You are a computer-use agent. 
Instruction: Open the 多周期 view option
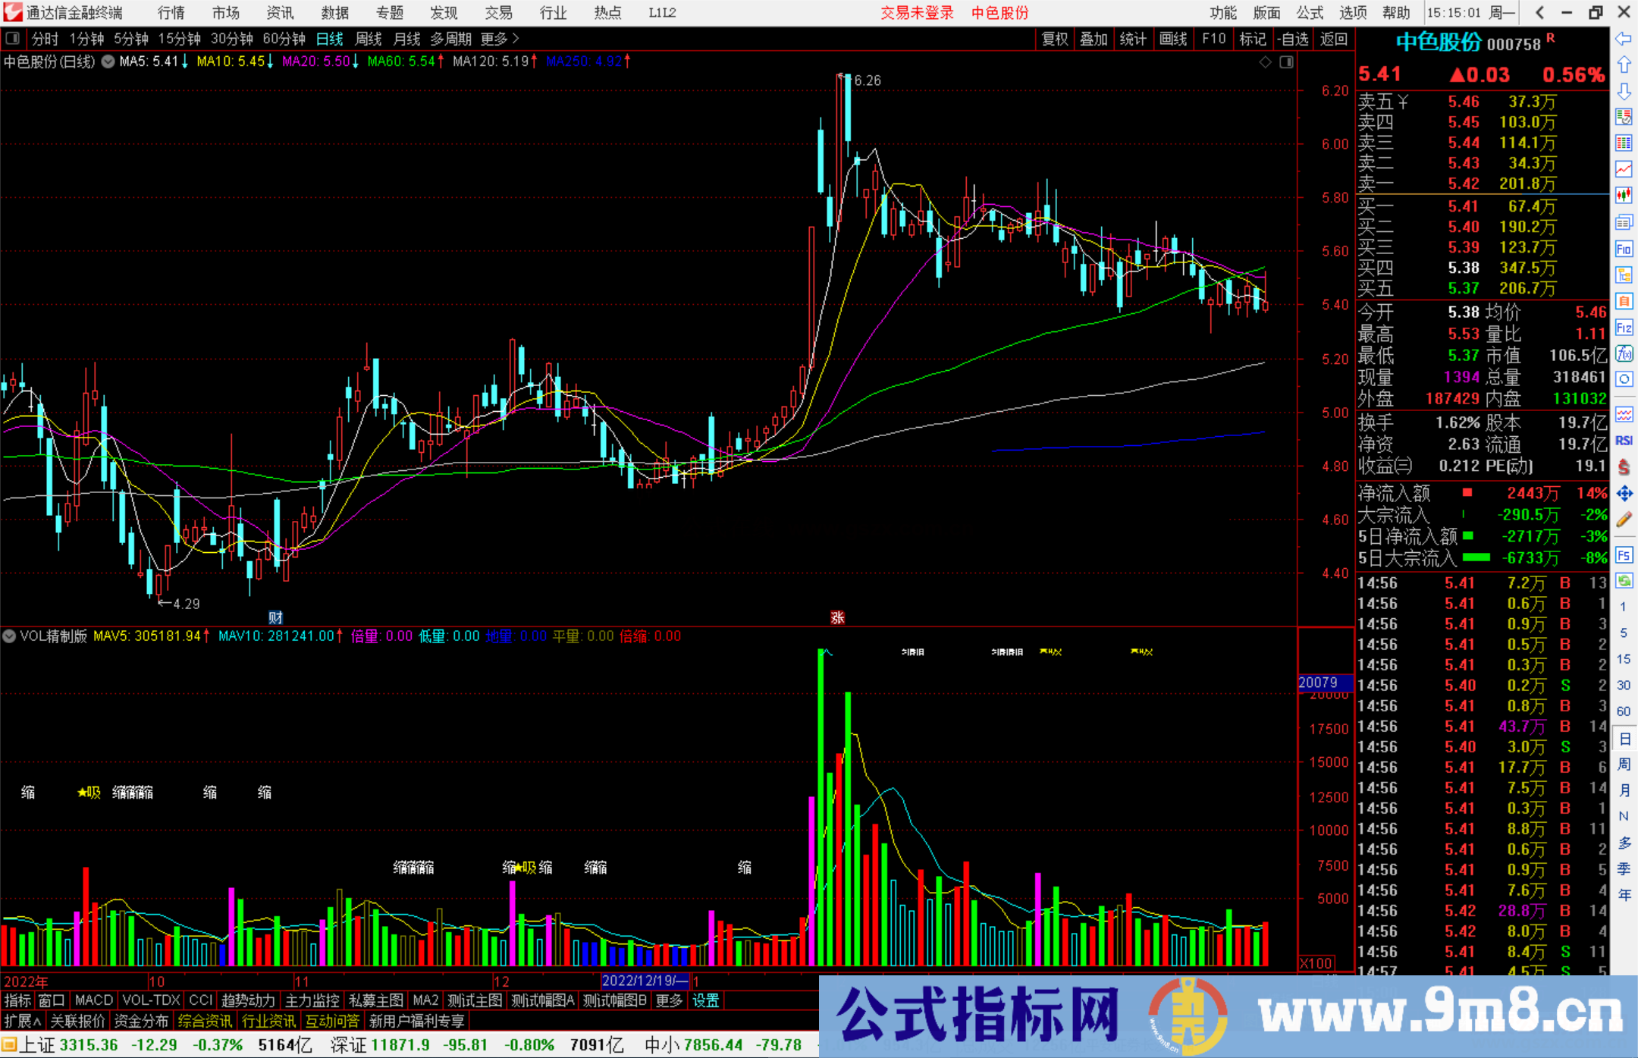451,39
